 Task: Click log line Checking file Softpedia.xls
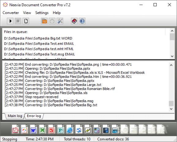(x=75, y=73)
